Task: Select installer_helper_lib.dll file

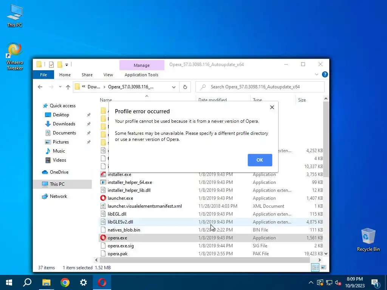Action: coord(211,190)
